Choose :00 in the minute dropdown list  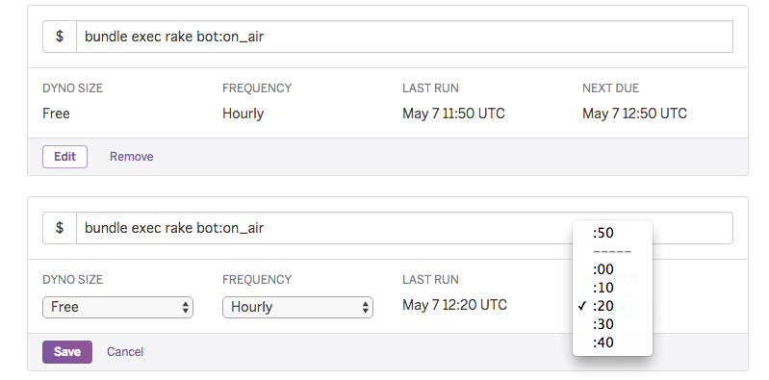tap(612, 269)
